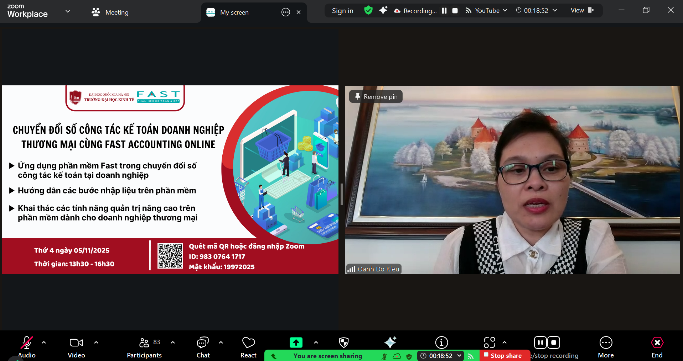
Task: Click the divider handle between slide and video
Action: [342, 194]
